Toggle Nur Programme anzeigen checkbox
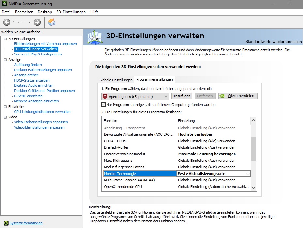The height and width of the screenshot is (230, 303). (104, 105)
